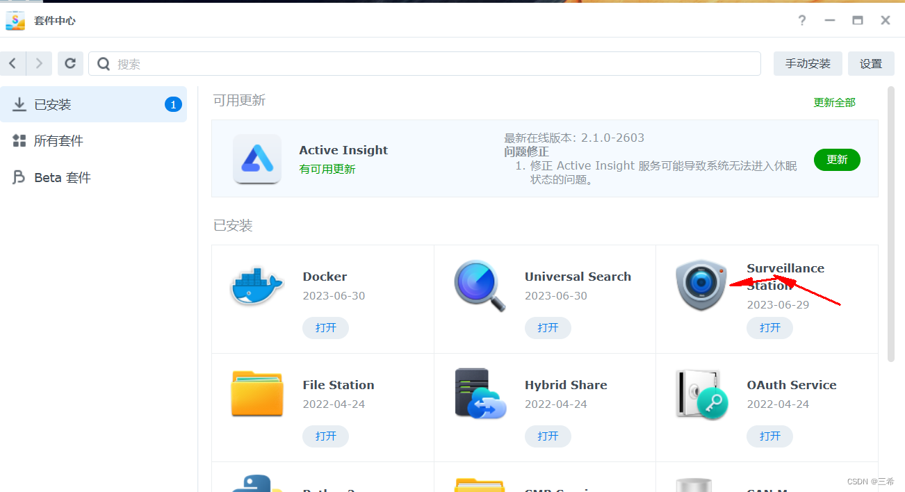Click 更新全部 update all link
The height and width of the screenshot is (492, 905).
point(835,102)
